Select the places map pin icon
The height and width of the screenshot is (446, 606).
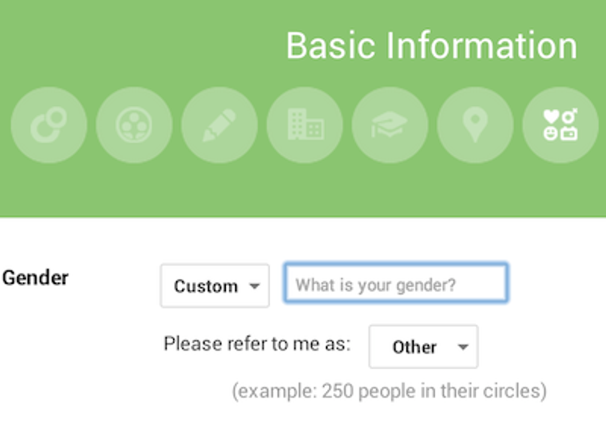pyautogui.click(x=475, y=125)
